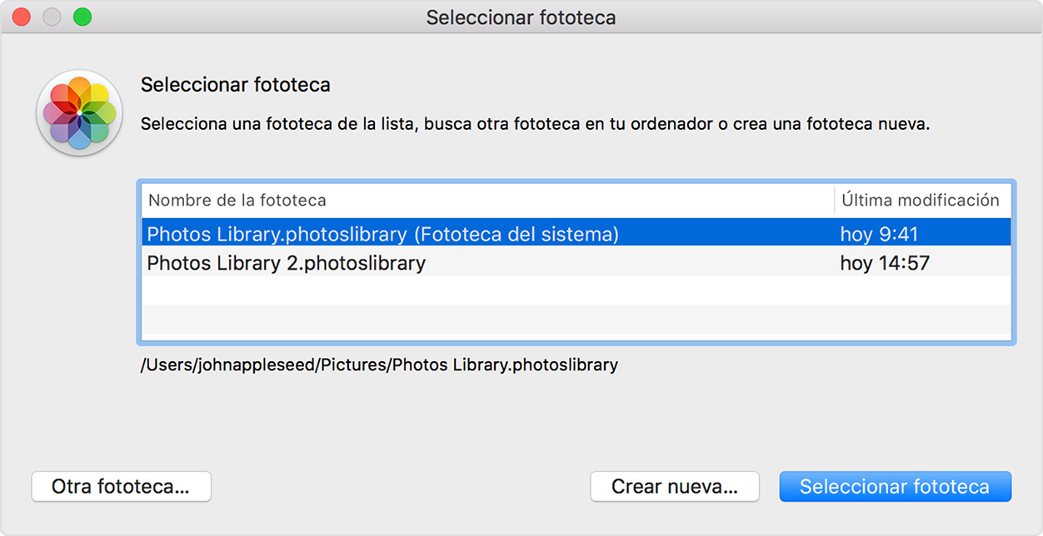This screenshot has height=536, width=1043.
Task: Select Photos Library.photoslibrary (Fototeca del sistema) row
Action: [x=383, y=234]
